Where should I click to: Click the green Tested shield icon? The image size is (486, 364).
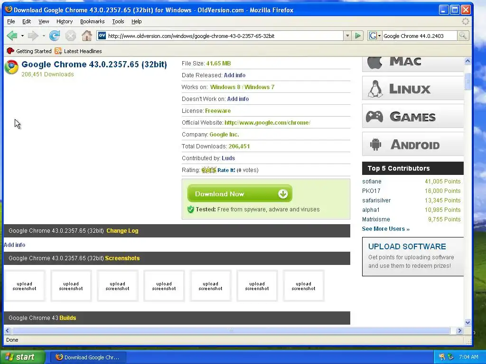[191, 209]
